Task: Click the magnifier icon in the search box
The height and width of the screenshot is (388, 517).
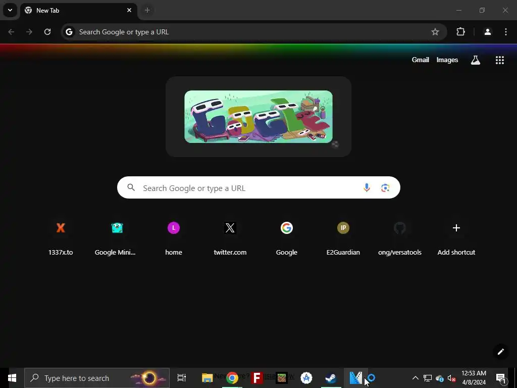Action: coord(131,187)
